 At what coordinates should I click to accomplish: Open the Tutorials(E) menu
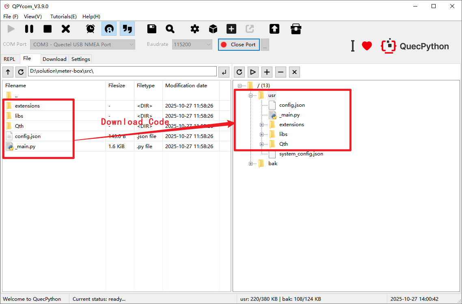(63, 17)
